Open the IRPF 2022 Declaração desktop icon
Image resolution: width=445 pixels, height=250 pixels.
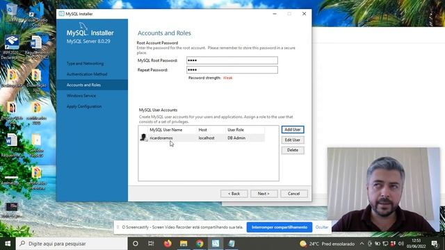coord(11,47)
